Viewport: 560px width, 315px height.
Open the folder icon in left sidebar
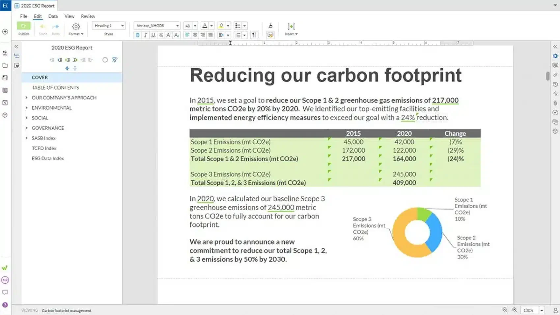5,65
